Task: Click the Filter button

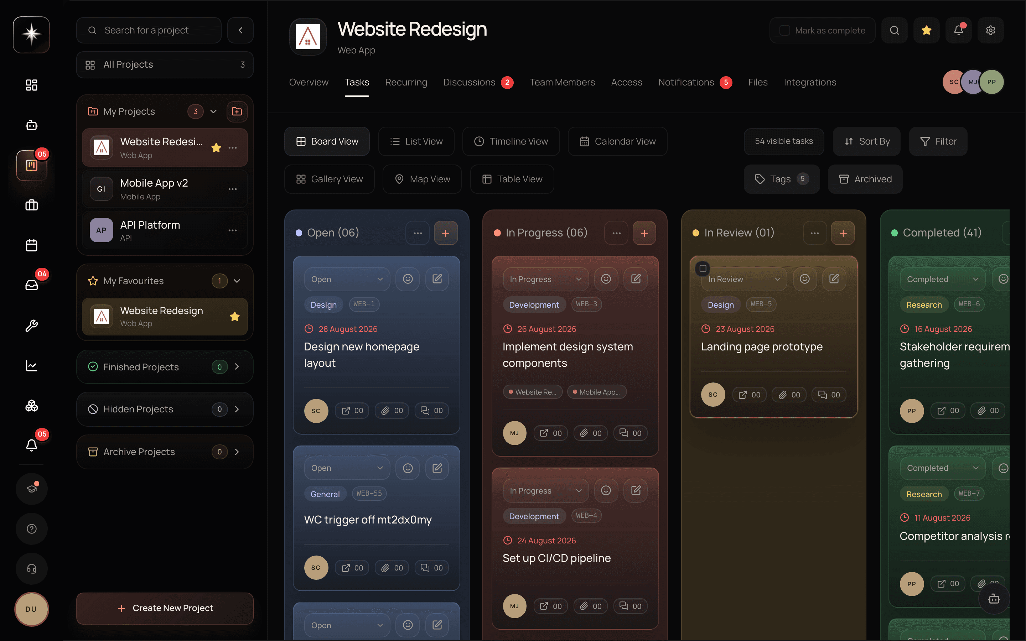Action: 938,141
